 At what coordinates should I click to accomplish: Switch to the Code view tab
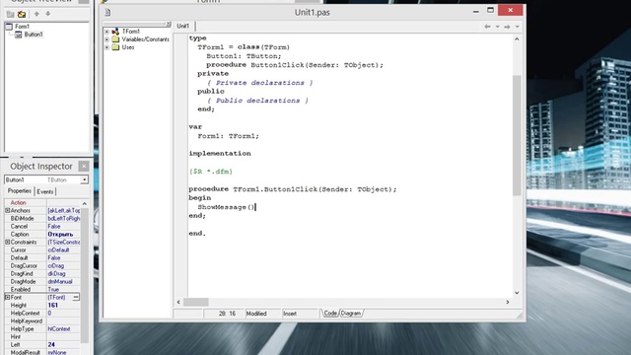coord(330,314)
